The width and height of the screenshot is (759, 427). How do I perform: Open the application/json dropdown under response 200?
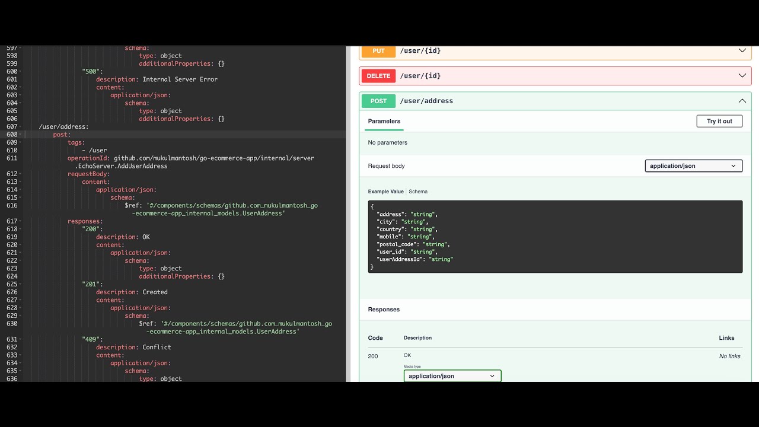(x=452, y=375)
